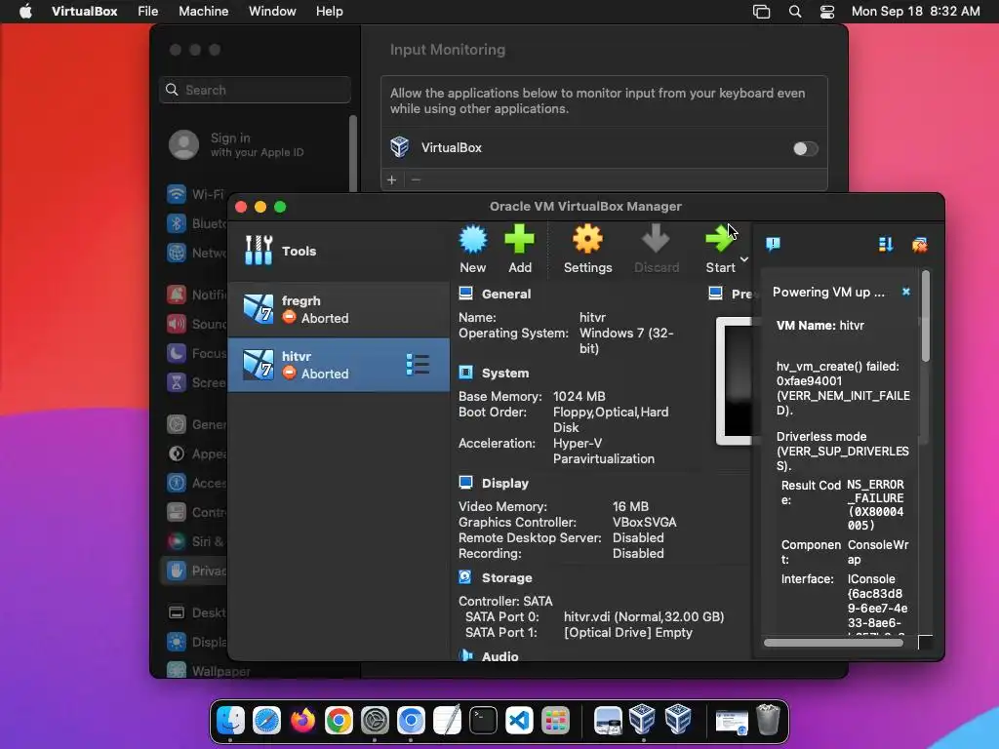The width and height of the screenshot is (999, 749).
Task: Click the Display section monitor icon
Action: (465, 483)
